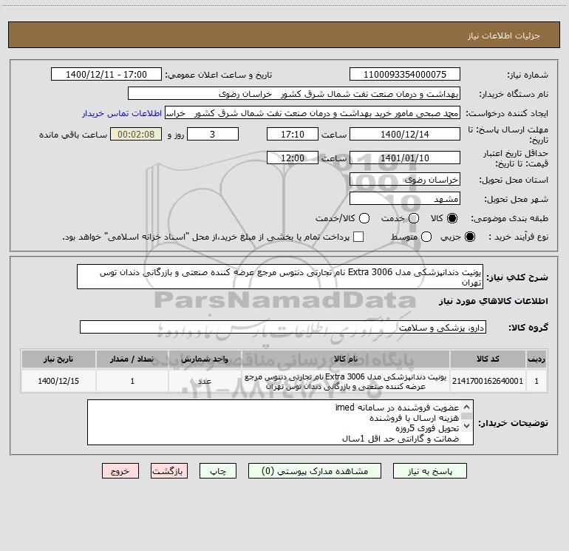Click the تاریخ نیاز column header

58,359
